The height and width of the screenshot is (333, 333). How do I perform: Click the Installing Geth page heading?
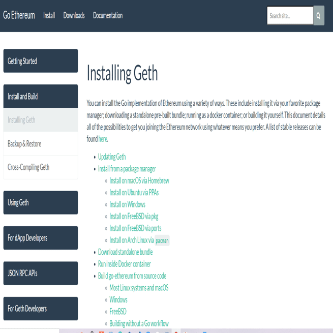click(x=123, y=73)
